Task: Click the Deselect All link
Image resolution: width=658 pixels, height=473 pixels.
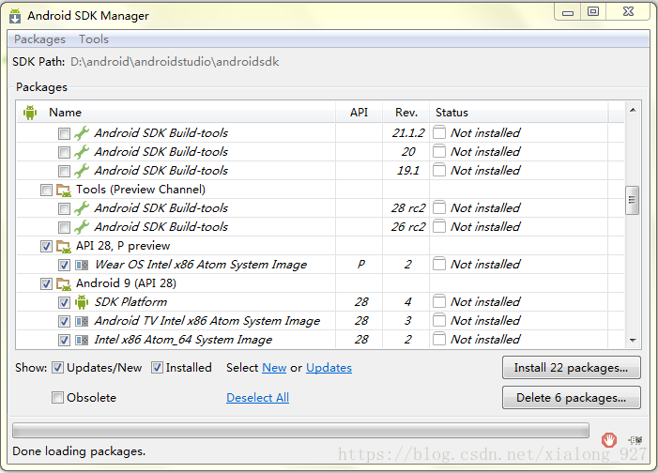Action: (x=257, y=398)
